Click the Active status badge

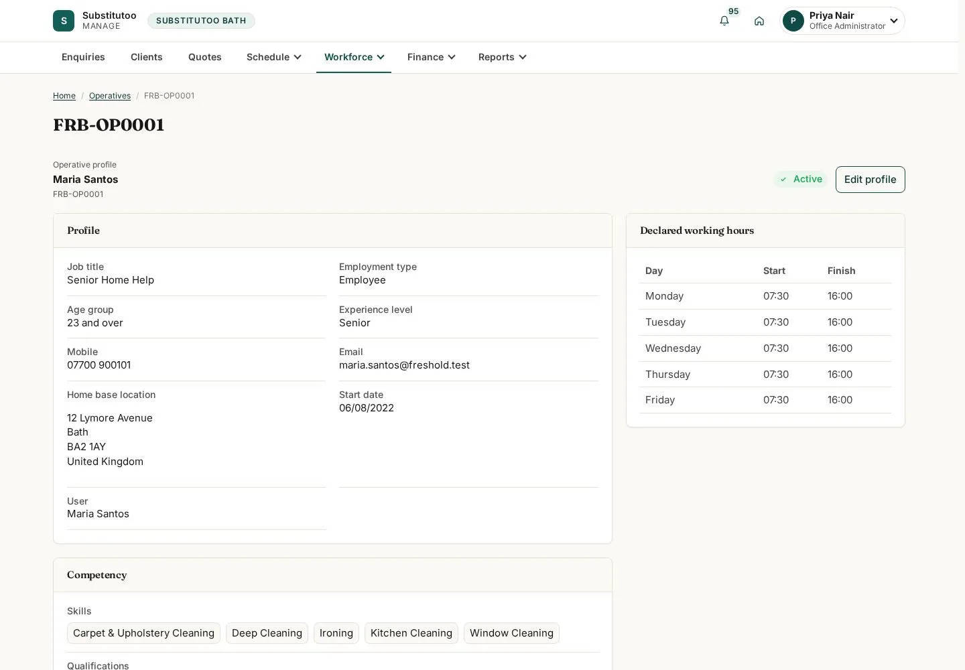[800, 179]
